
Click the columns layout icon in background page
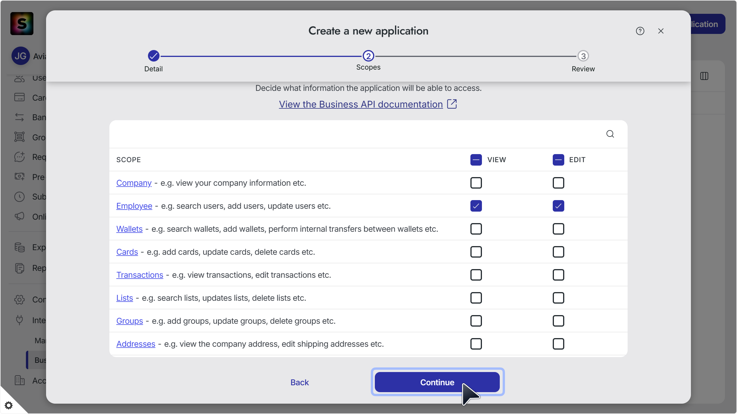click(704, 76)
